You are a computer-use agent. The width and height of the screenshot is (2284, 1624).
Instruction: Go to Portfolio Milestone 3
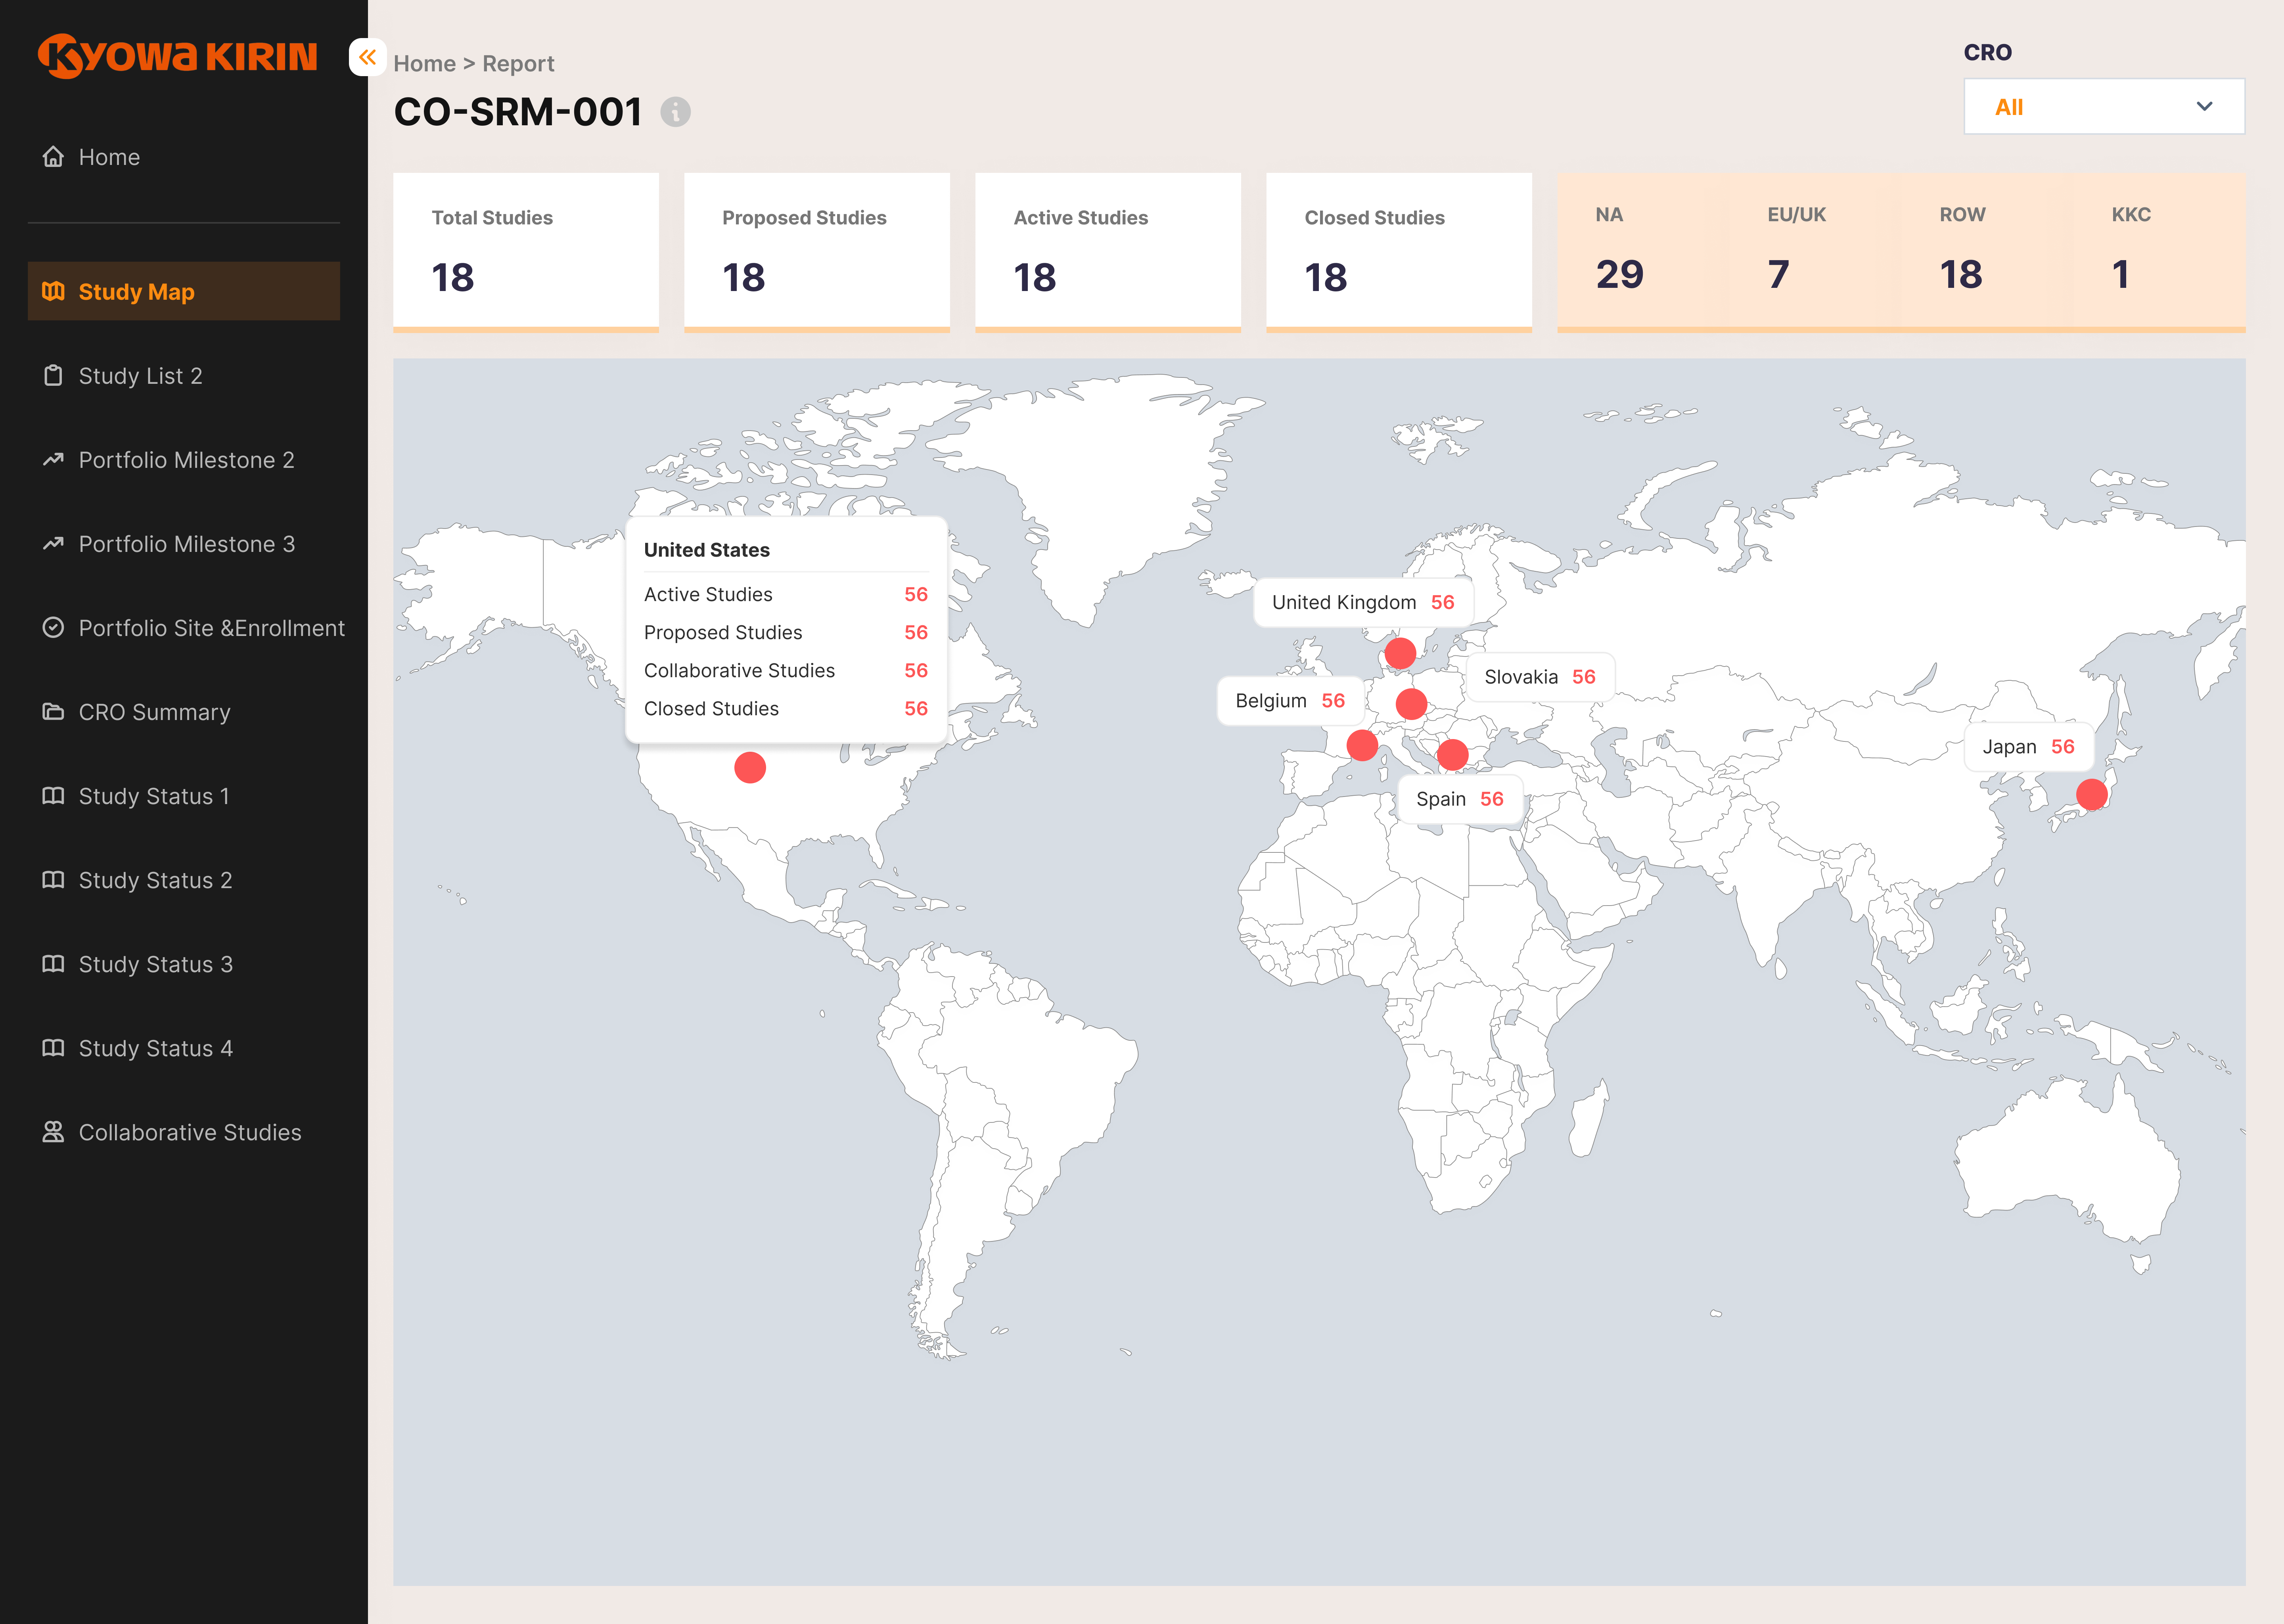click(x=184, y=543)
